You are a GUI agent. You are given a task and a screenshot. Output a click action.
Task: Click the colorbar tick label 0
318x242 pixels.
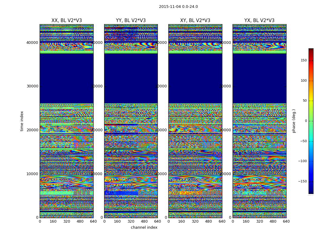tap(306, 121)
